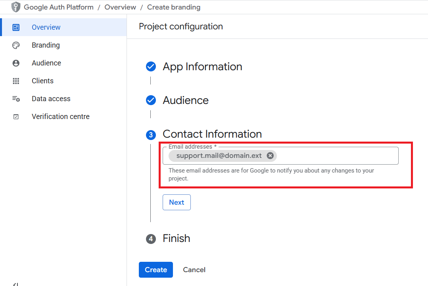The height and width of the screenshot is (286, 428).
Task: Open the Verification centre sidebar item
Action: pos(63,117)
